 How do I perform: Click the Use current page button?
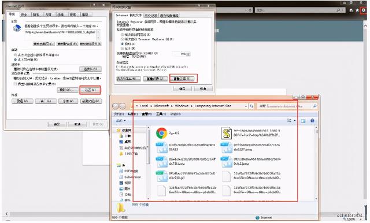point(44,44)
